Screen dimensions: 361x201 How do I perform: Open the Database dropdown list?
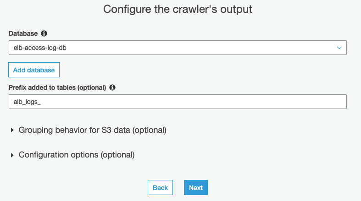[x=177, y=48]
